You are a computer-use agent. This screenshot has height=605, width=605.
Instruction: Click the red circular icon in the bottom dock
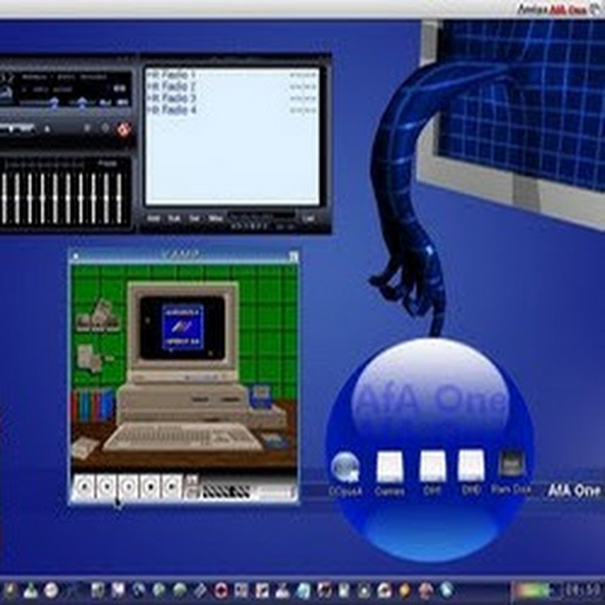click(x=221, y=590)
